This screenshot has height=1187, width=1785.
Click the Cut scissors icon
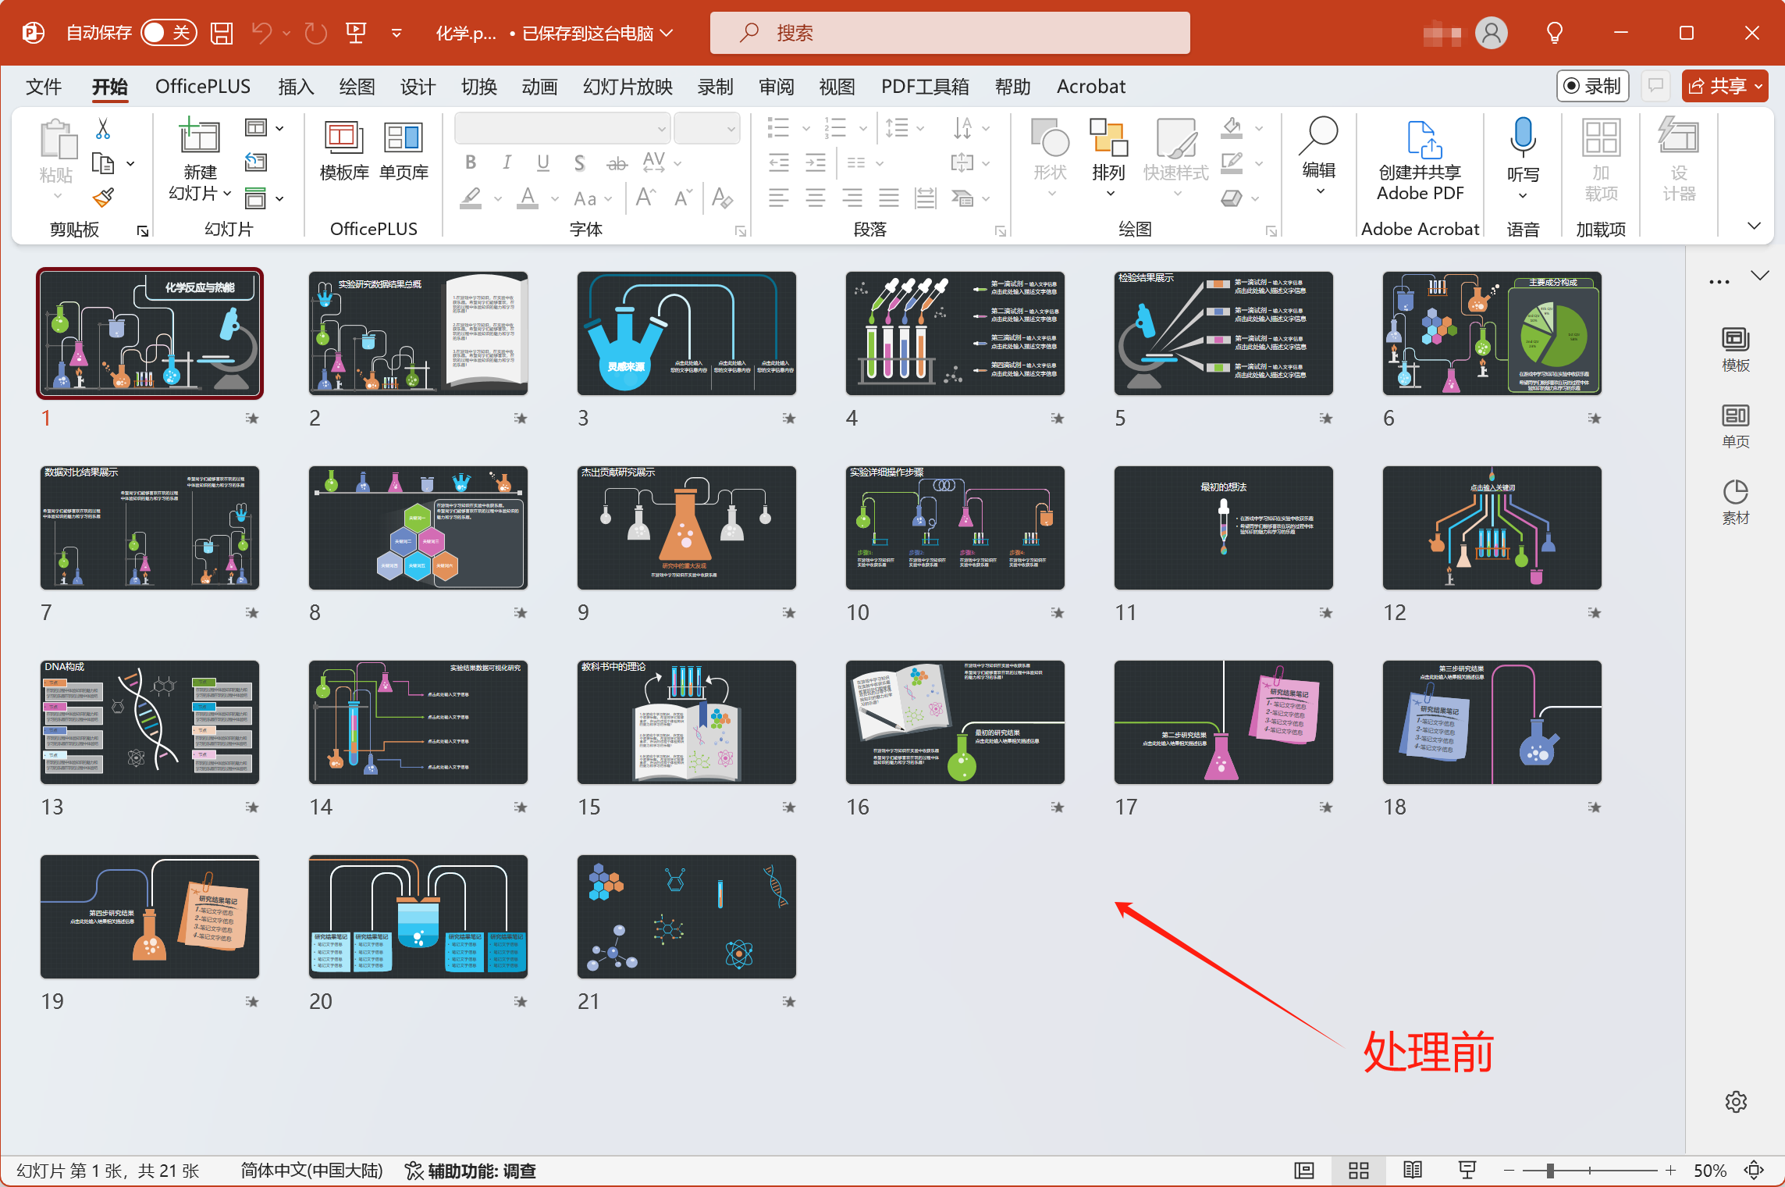point(102,129)
